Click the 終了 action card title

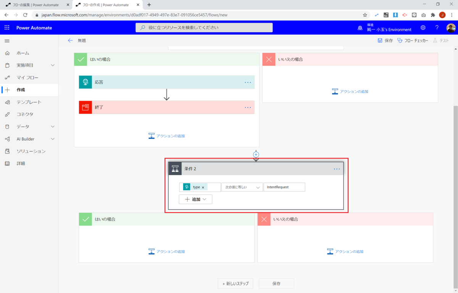point(99,107)
